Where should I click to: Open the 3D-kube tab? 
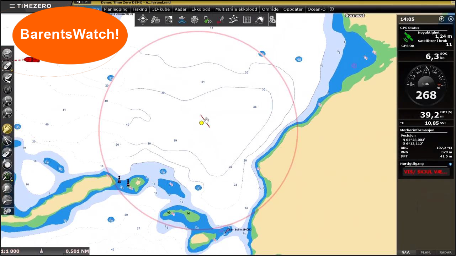161,9
